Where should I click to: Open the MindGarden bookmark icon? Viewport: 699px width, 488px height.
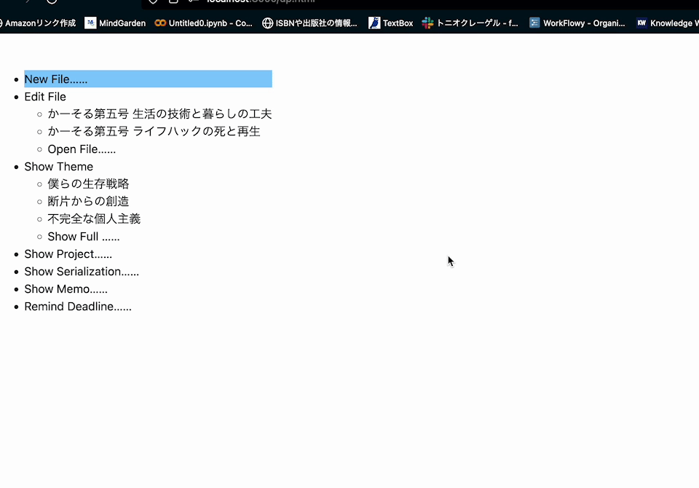91,23
